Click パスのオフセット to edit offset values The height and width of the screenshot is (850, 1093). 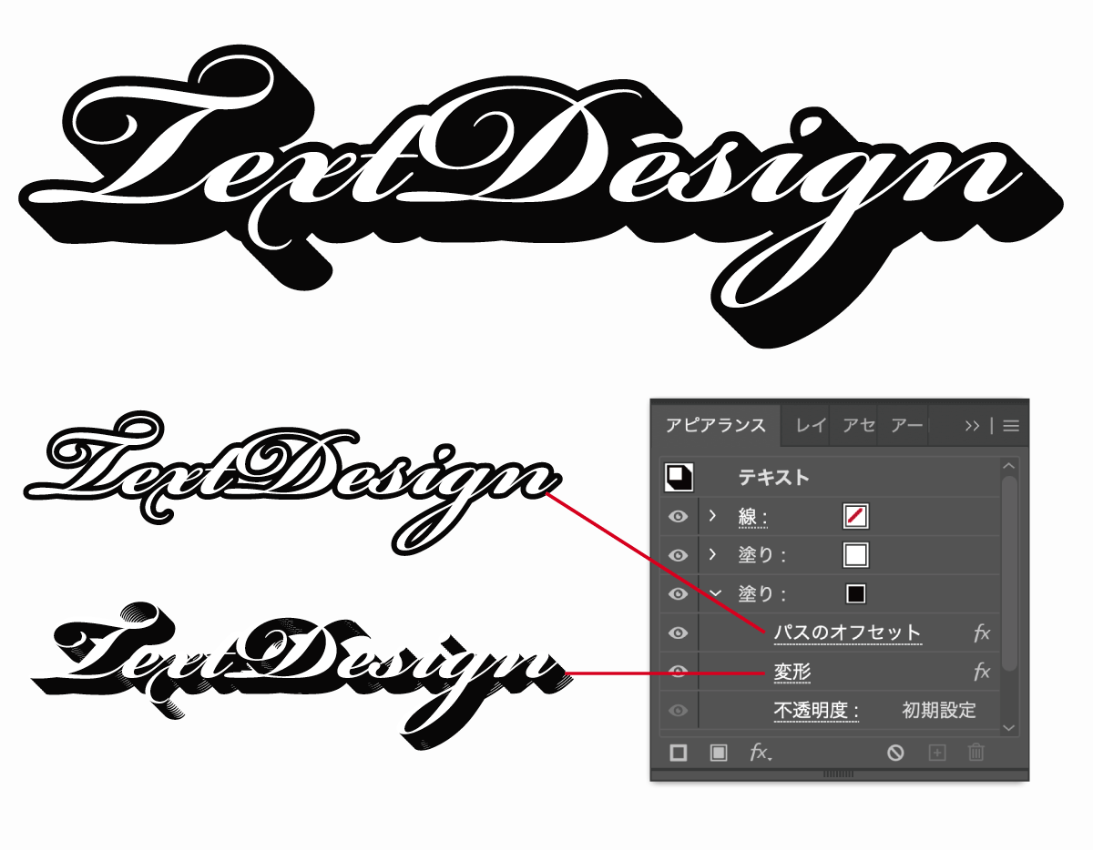pos(847,632)
